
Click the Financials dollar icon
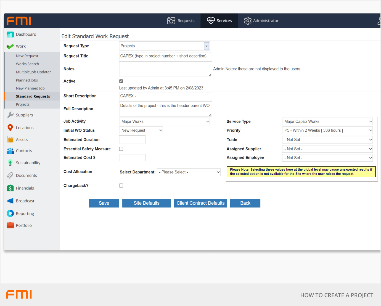coord(10,188)
